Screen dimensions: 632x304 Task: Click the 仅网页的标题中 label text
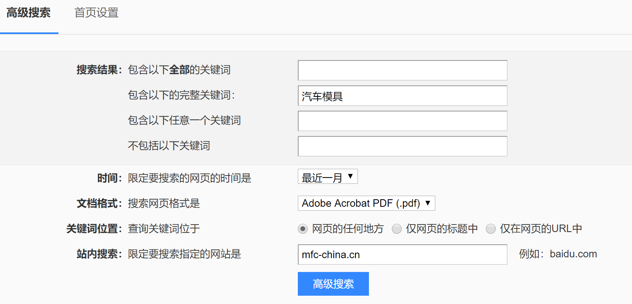tap(442, 229)
